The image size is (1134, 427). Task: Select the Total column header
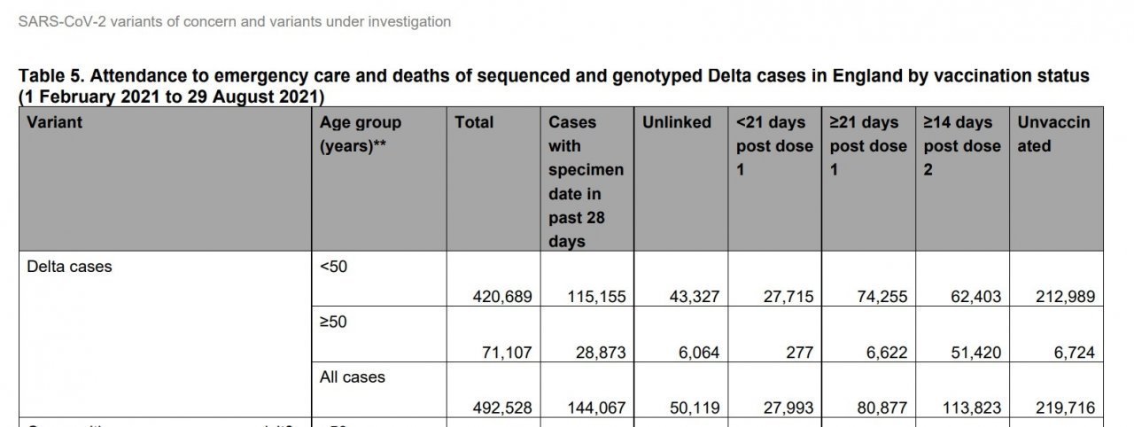(x=474, y=122)
